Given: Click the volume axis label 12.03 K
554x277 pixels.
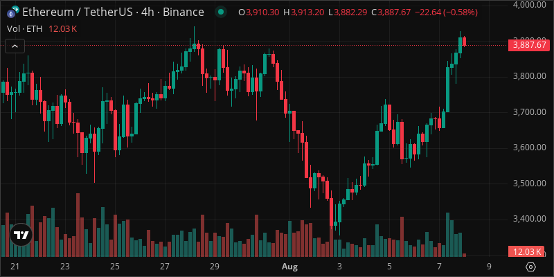Looking at the screenshot, I should 526,251.
